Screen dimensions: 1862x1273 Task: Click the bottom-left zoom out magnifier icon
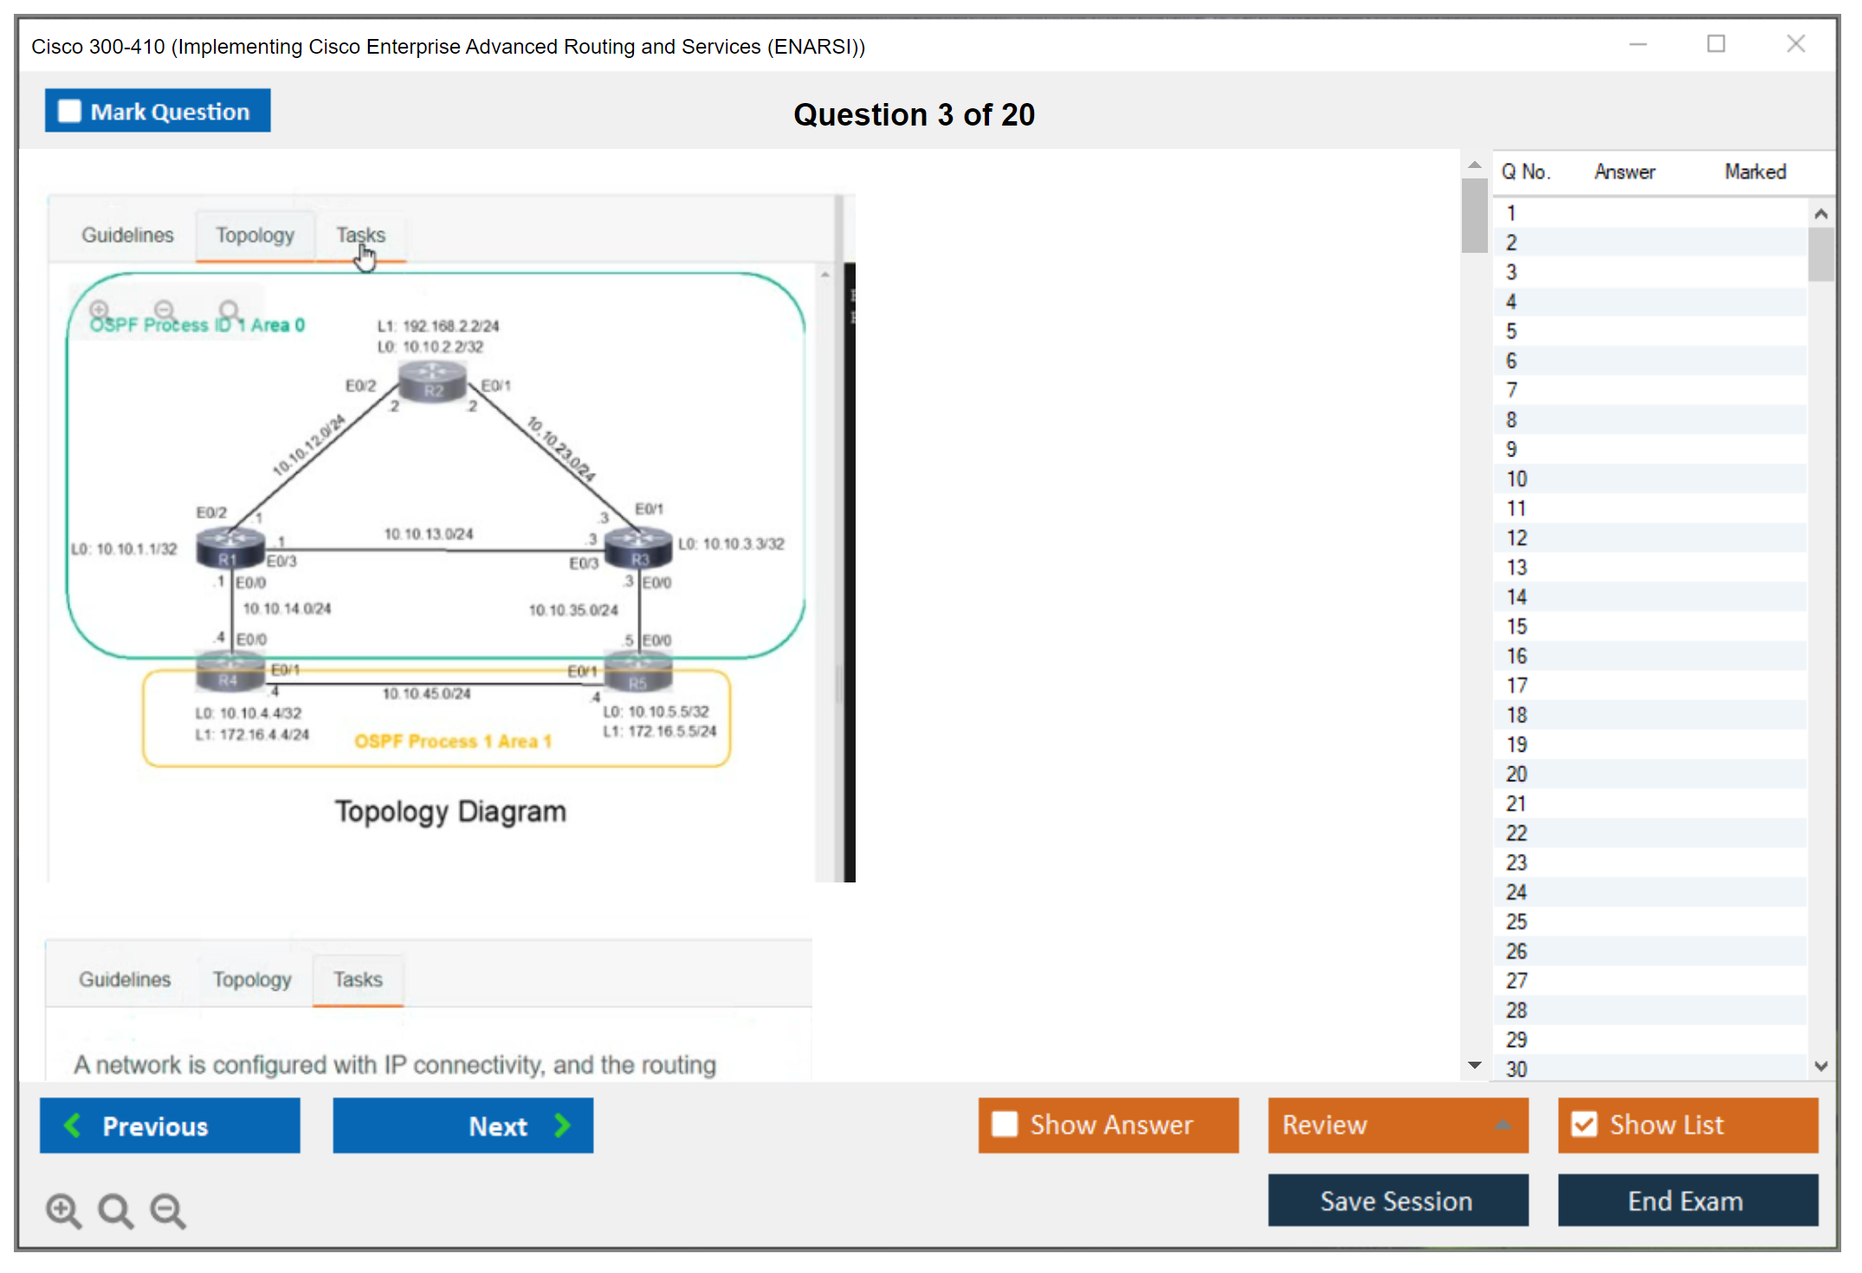[168, 1211]
